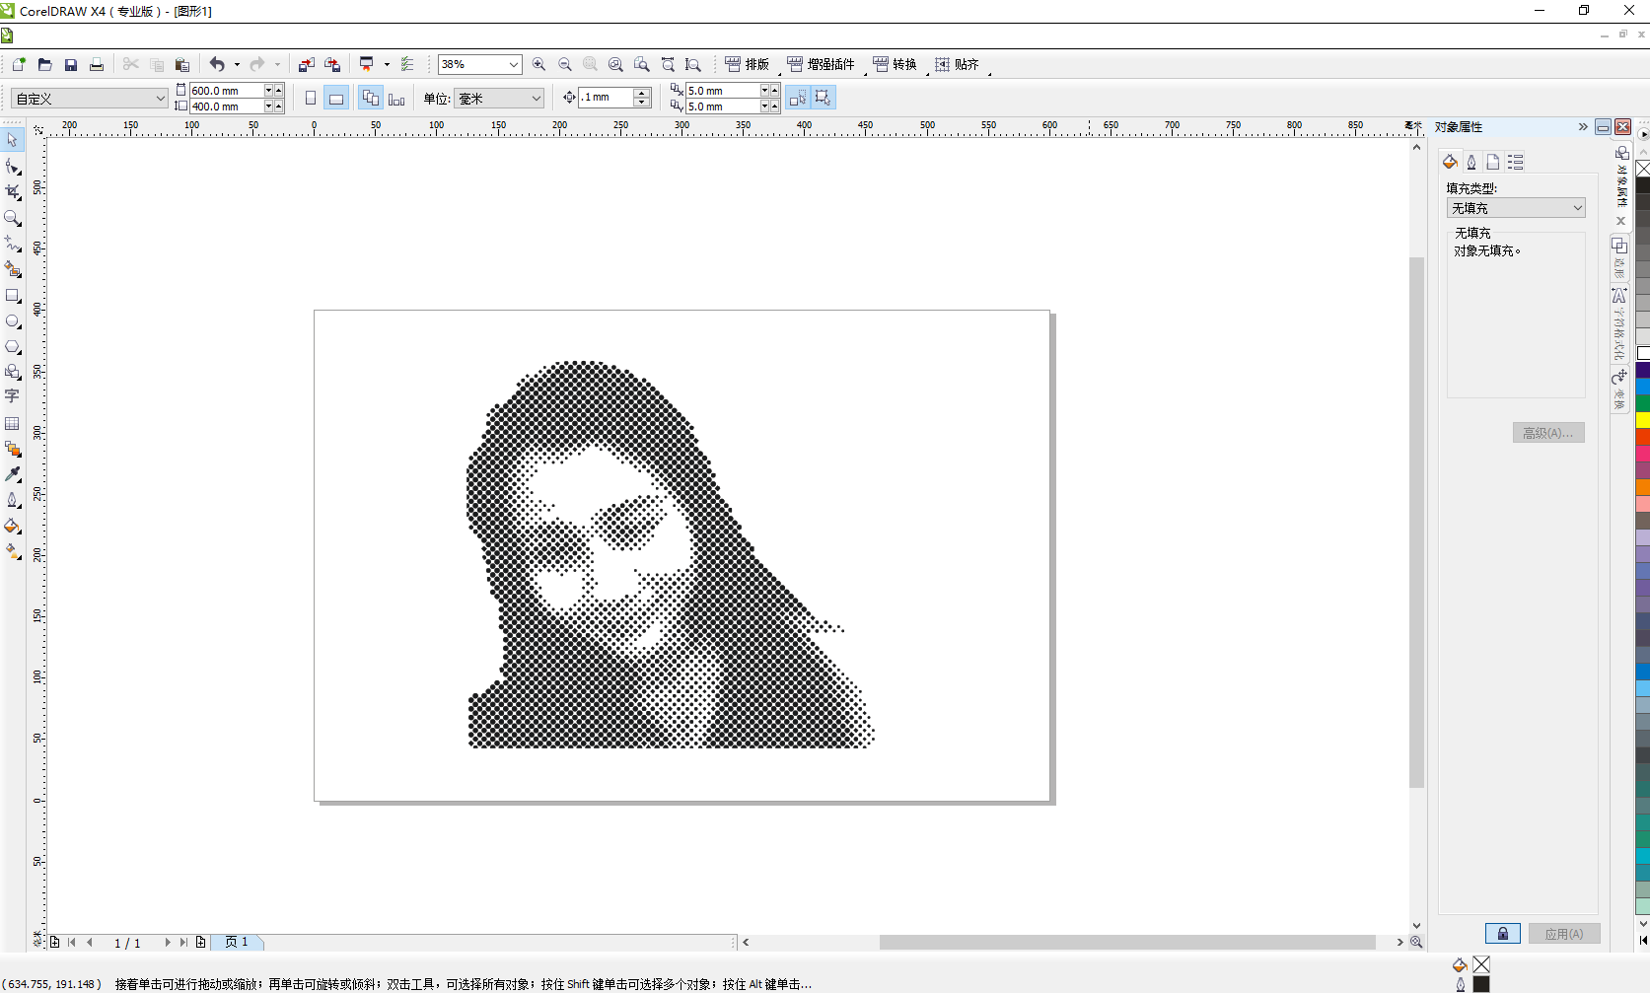This screenshot has width=1650, height=993.
Task: Select the Eyedropper tool
Action: click(x=13, y=474)
